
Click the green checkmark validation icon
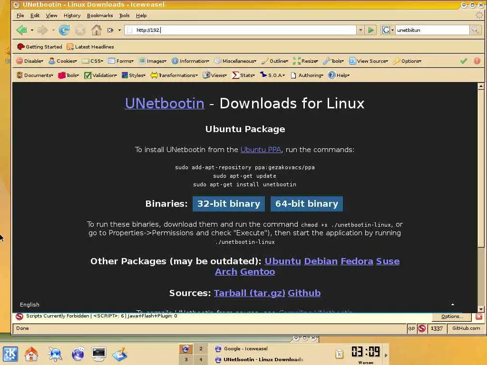(x=464, y=61)
